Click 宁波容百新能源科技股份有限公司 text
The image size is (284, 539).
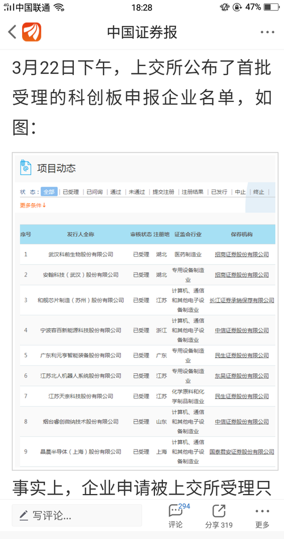click(81, 330)
